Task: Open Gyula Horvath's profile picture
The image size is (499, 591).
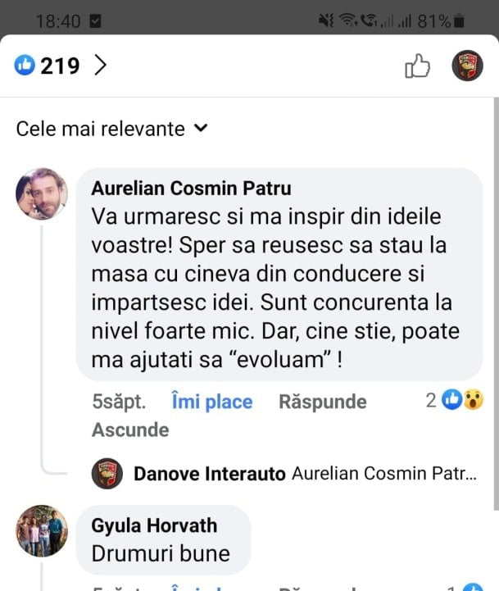Action: click(41, 531)
